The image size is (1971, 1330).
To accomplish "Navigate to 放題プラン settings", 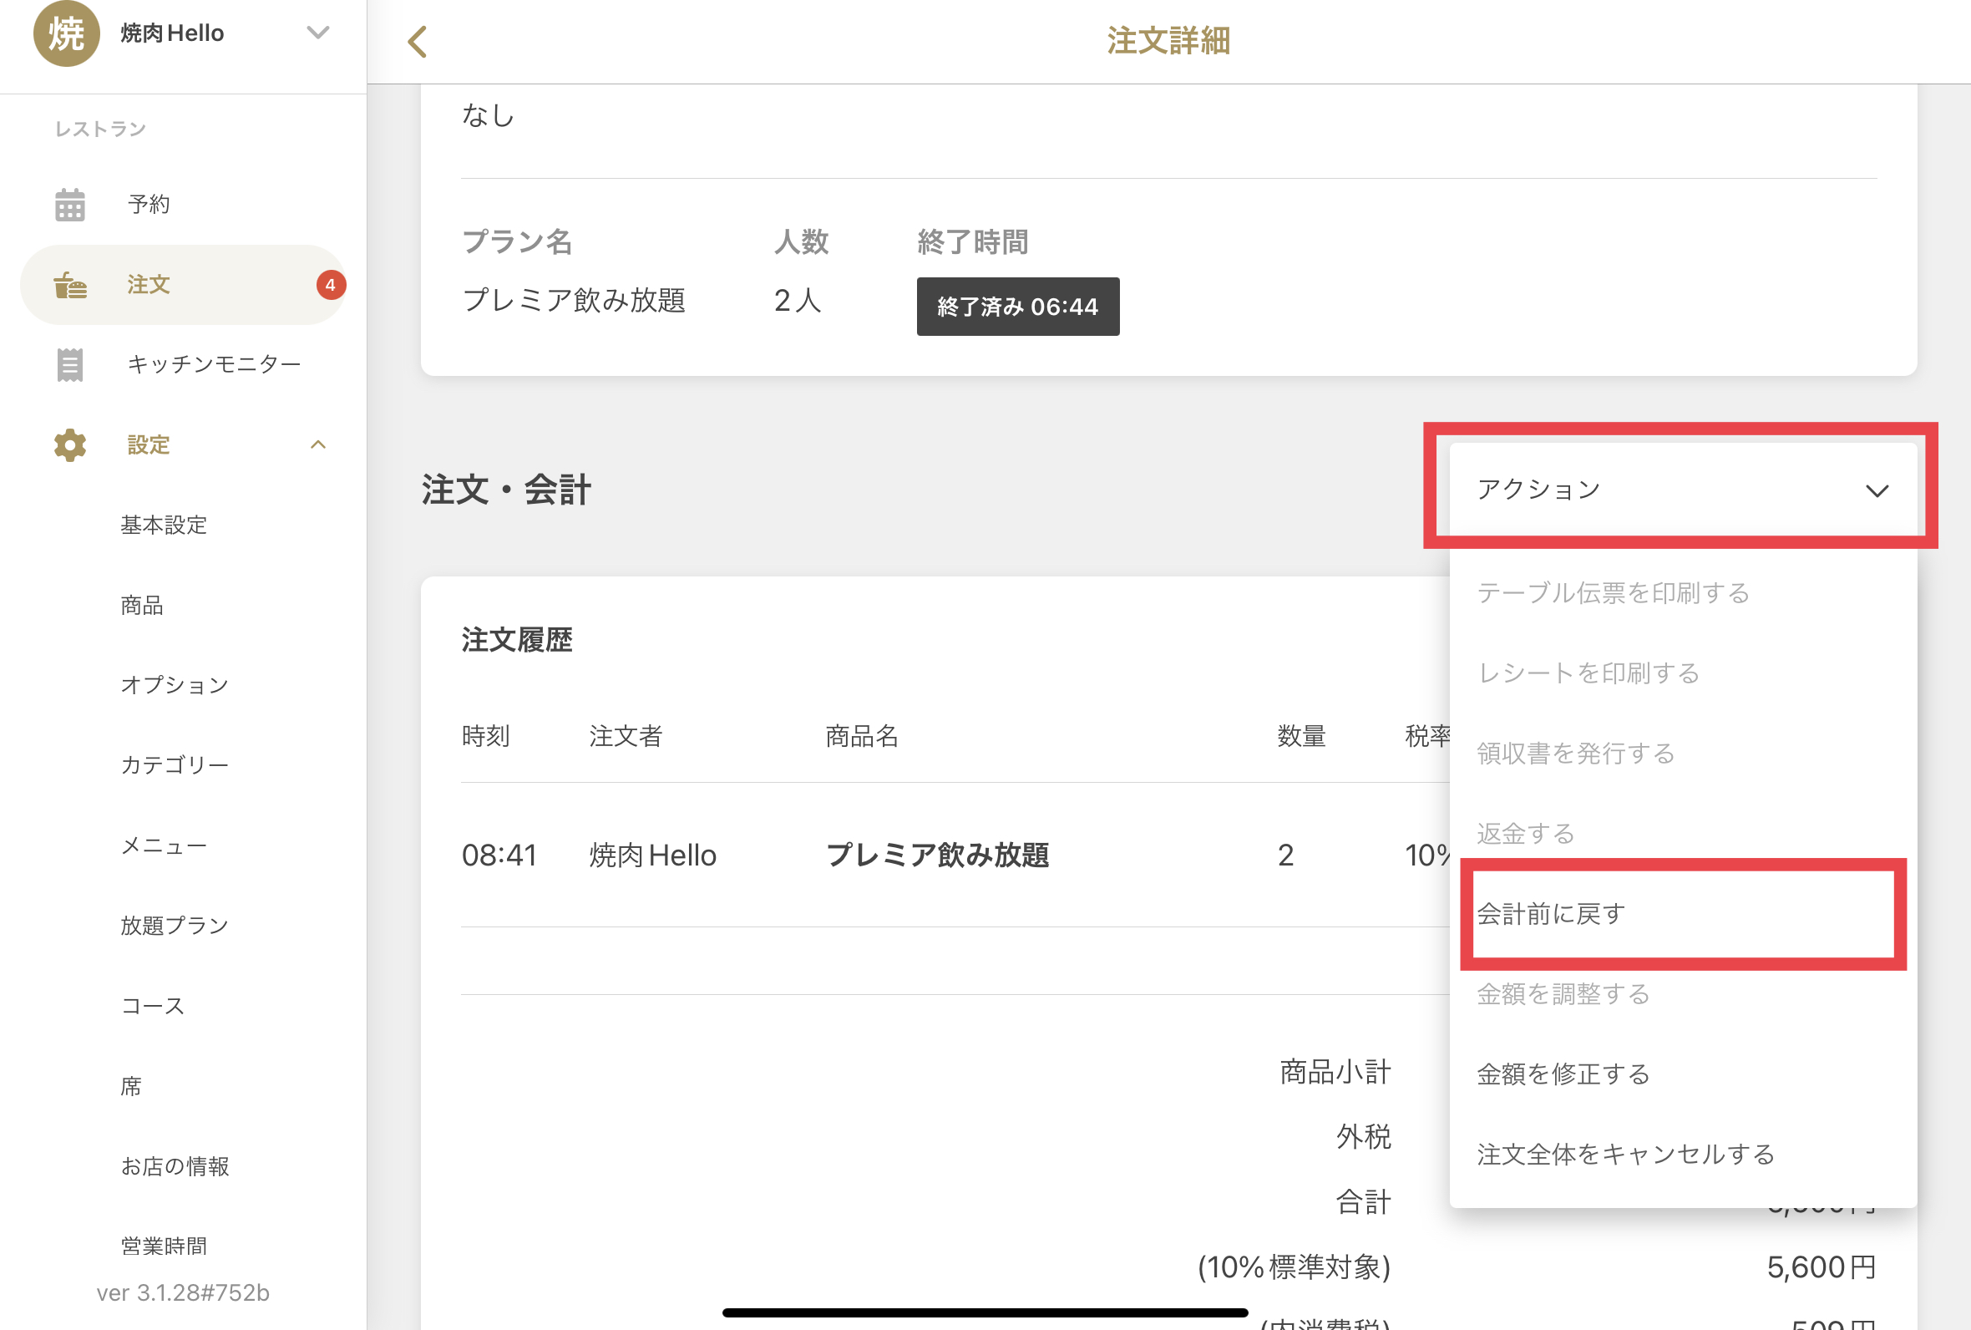I will tap(174, 926).
